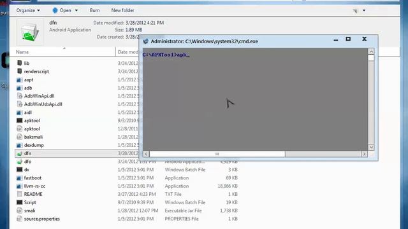
Task: Open the Organize dropdown menu
Action: pyautogui.click(x=28, y=10)
